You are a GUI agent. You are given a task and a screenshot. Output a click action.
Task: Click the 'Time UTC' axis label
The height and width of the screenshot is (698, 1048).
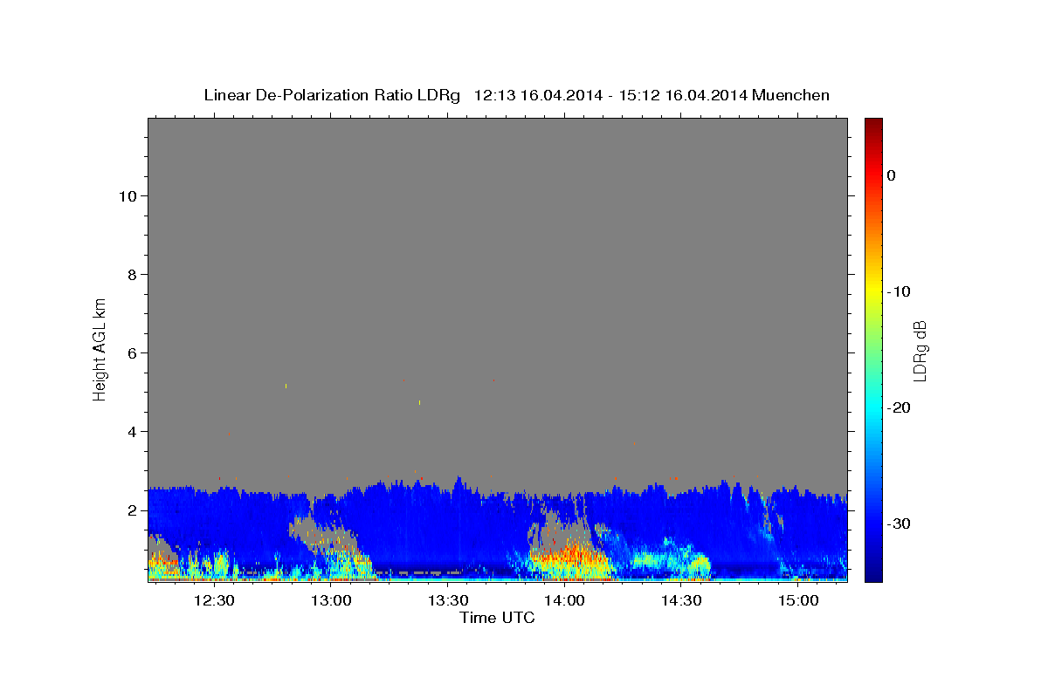click(497, 618)
